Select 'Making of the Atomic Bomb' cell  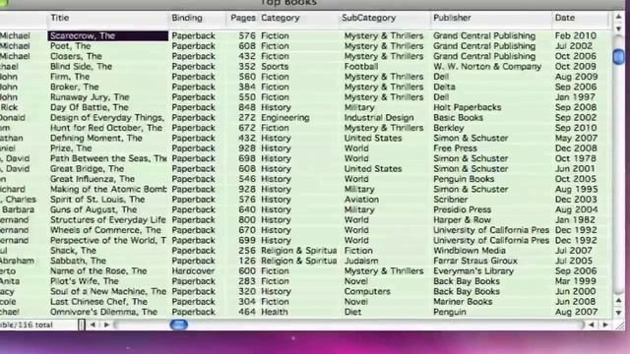(x=107, y=190)
